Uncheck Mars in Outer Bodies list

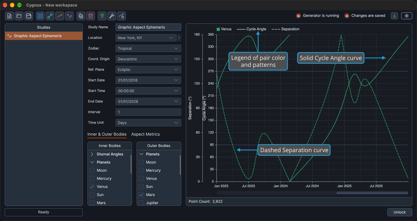pos(141,195)
